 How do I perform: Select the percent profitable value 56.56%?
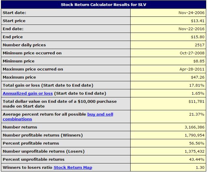pyautogui.click(x=197, y=143)
